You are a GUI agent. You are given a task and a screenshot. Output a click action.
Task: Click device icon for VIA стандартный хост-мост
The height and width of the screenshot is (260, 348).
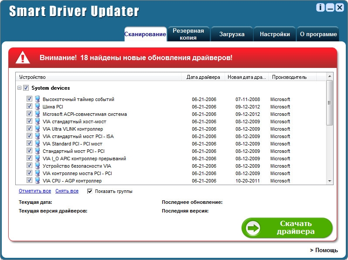click(x=38, y=121)
